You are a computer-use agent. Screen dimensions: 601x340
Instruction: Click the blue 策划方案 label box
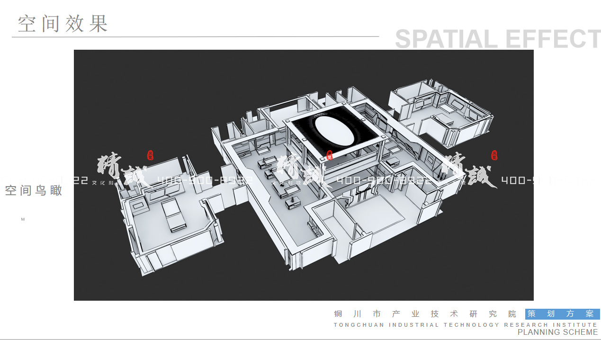click(x=562, y=314)
